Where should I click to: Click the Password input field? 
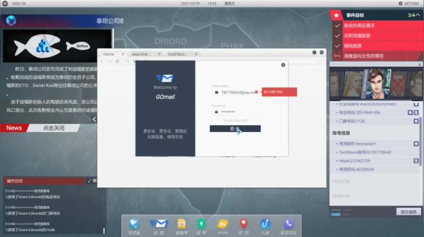(x=235, y=112)
